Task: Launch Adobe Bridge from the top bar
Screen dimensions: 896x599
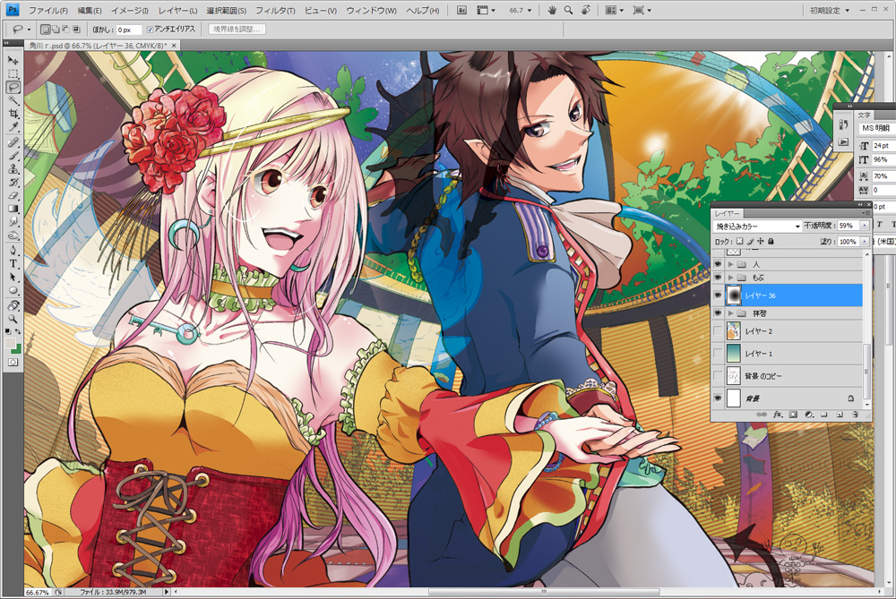Action: 461,10
